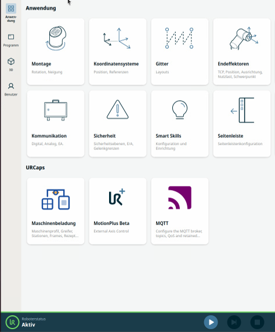The image size is (275, 332).
Task: Click 'Seitenleistenkonfiguration' description text
Action: point(240,144)
